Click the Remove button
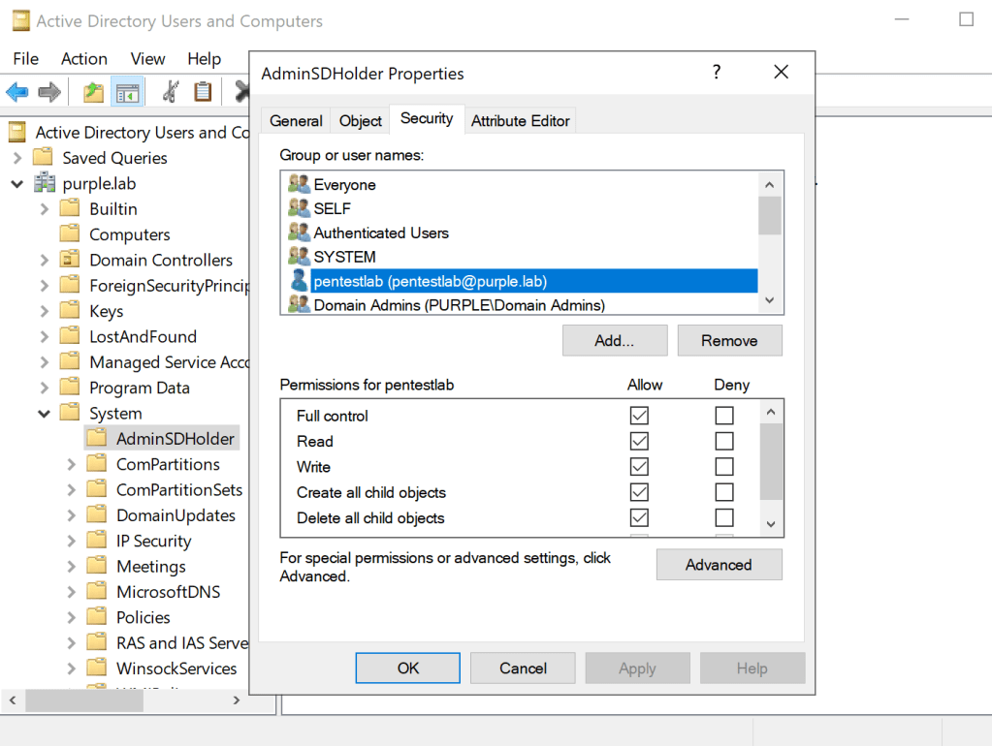This screenshot has height=746, width=992. pyautogui.click(x=729, y=340)
